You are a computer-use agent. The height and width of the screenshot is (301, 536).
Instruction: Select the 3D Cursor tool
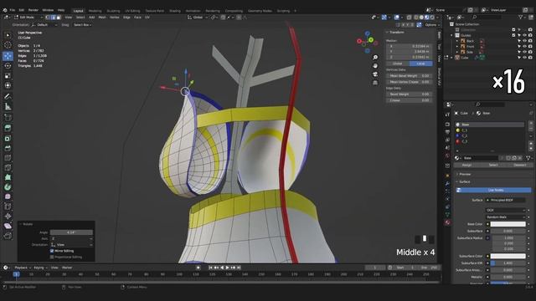pyautogui.click(x=8, y=45)
